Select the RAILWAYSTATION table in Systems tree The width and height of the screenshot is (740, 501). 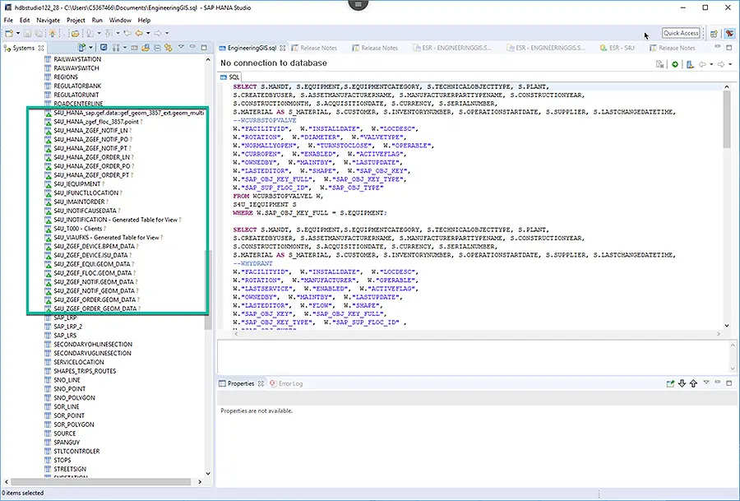(x=77, y=59)
